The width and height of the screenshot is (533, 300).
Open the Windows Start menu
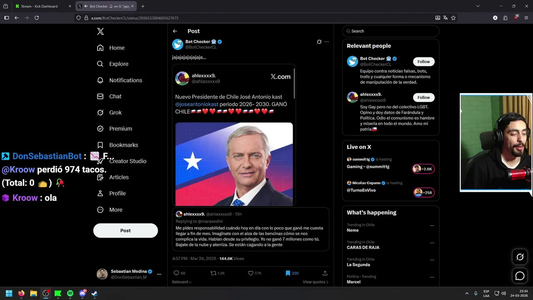[x=9, y=293]
